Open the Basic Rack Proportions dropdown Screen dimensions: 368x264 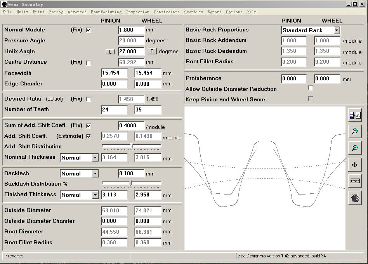pyautogui.click(x=337, y=30)
